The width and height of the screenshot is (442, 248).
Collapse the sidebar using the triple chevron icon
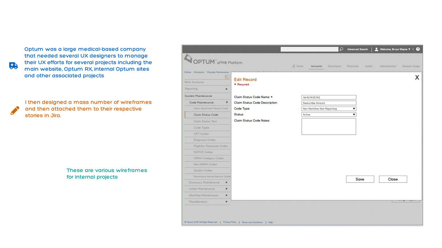click(x=227, y=77)
